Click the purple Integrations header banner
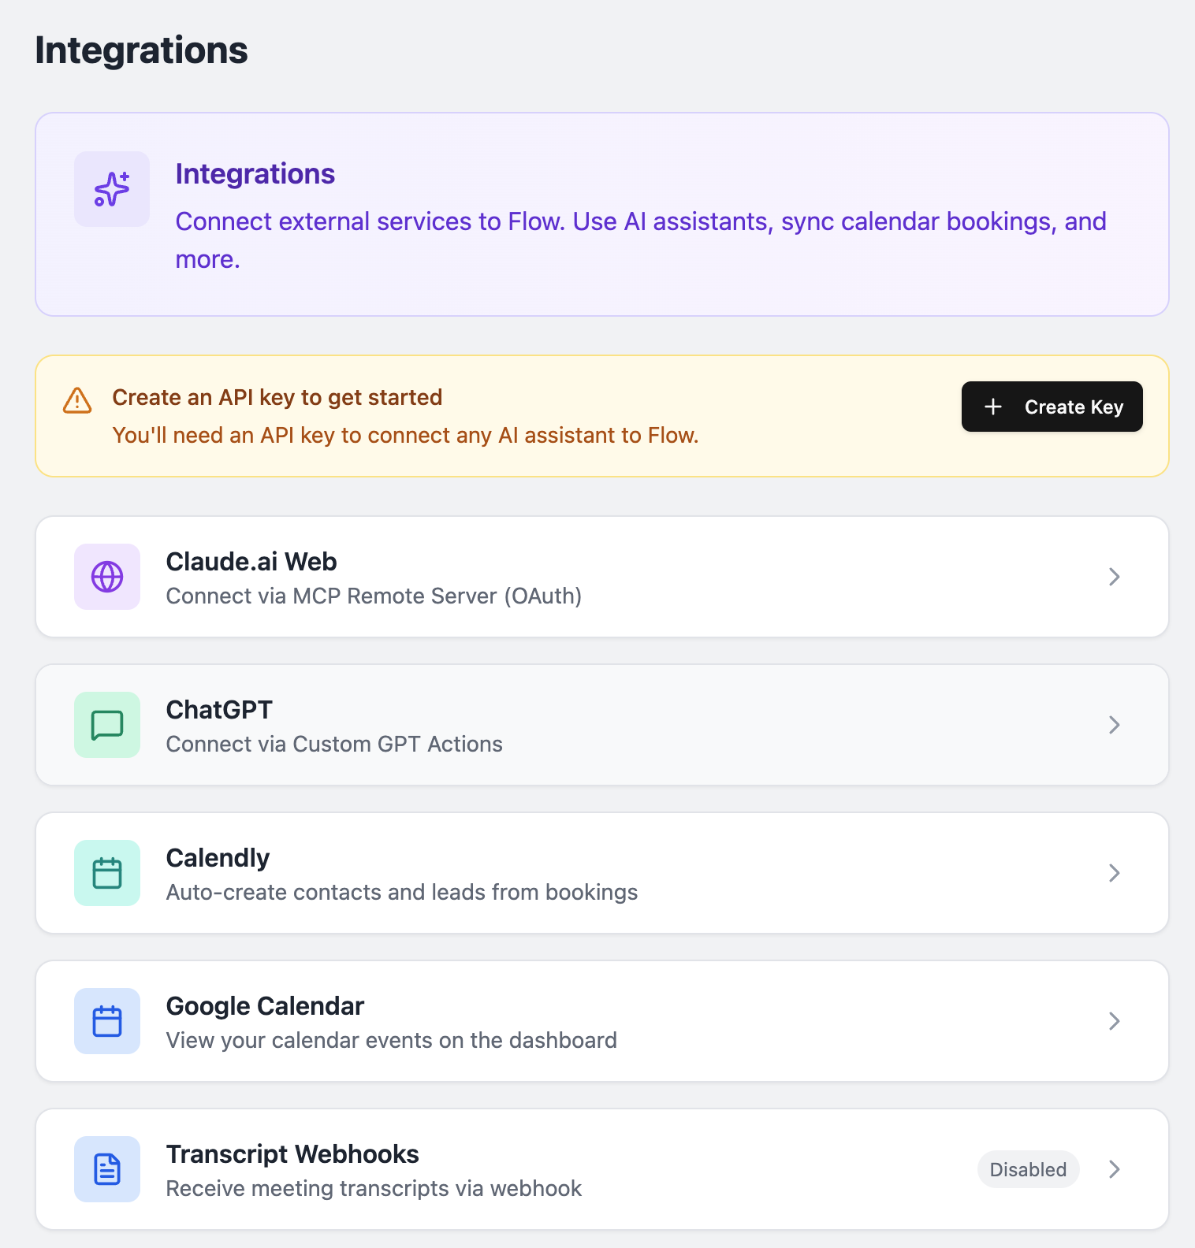Viewport: 1195px width, 1248px height. [x=599, y=214]
